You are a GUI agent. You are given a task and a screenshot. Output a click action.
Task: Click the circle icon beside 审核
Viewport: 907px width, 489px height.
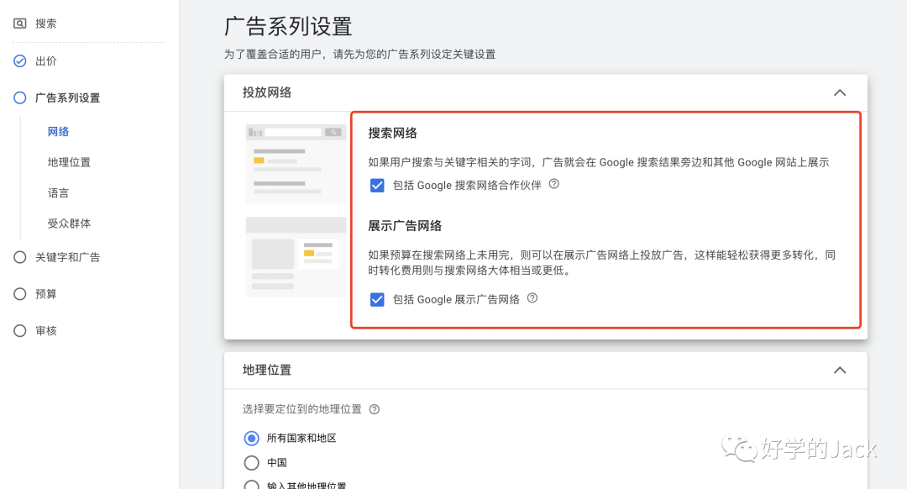click(19, 330)
